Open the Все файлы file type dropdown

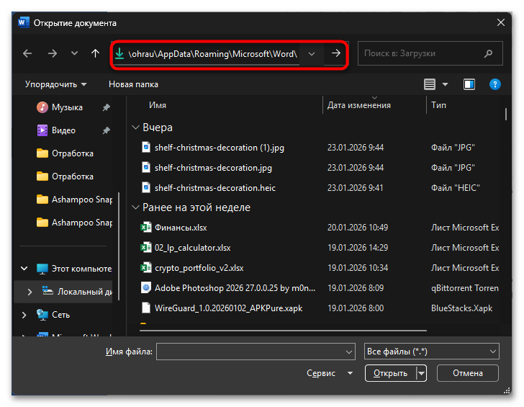click(x=432, y=352)
